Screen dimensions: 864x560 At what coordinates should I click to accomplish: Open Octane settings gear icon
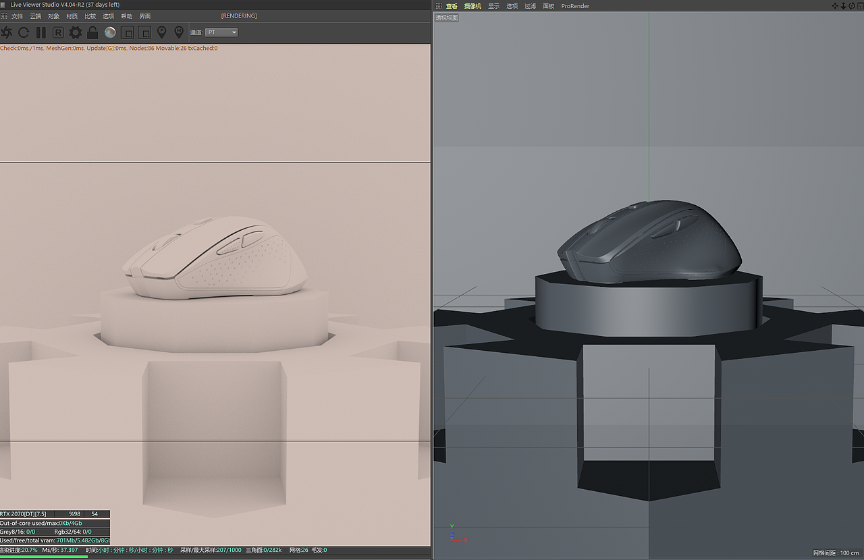[76, 32]
